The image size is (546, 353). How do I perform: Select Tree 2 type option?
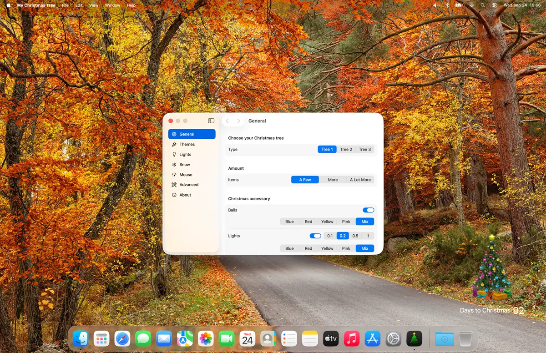click(x=346, y=149)
